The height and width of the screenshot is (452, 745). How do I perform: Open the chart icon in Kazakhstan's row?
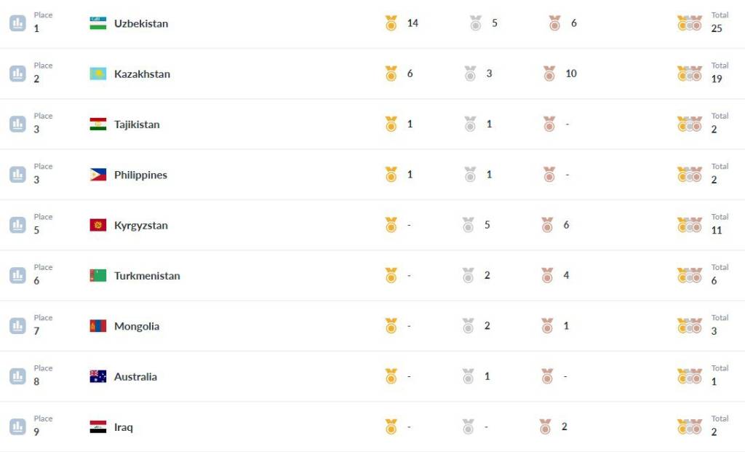tap(17, 74)
